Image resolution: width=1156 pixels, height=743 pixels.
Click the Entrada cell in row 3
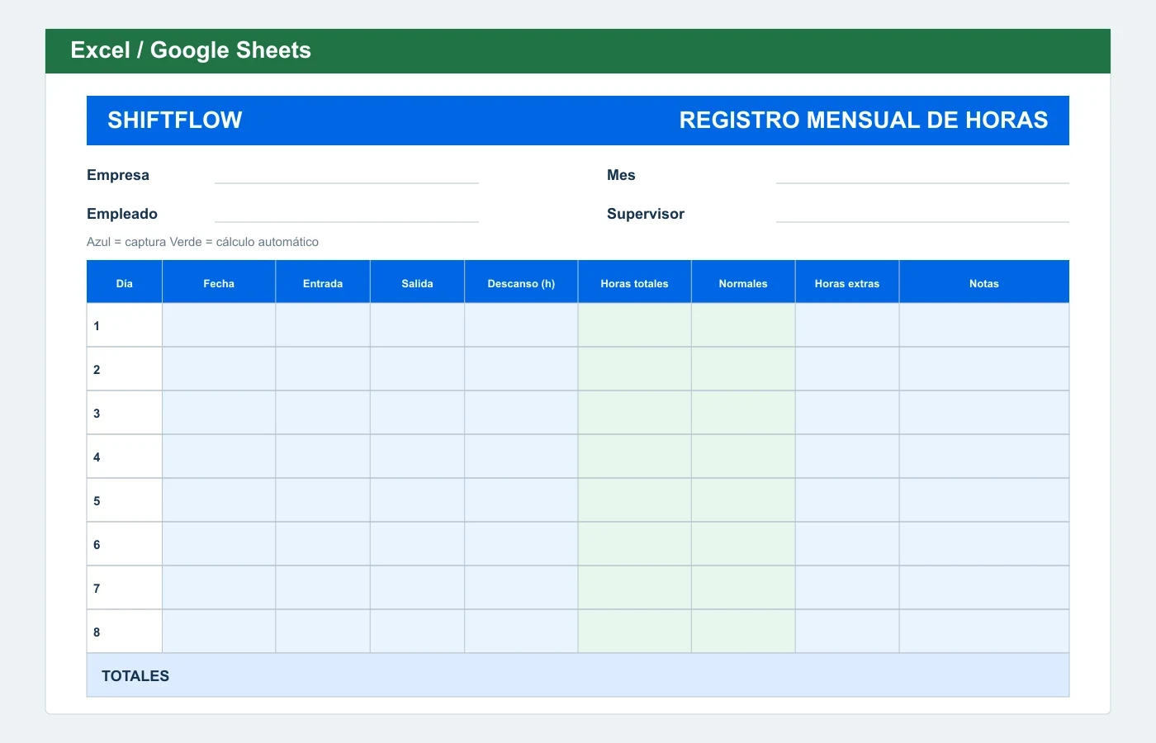pyautogui.click(x=323, y=413)
